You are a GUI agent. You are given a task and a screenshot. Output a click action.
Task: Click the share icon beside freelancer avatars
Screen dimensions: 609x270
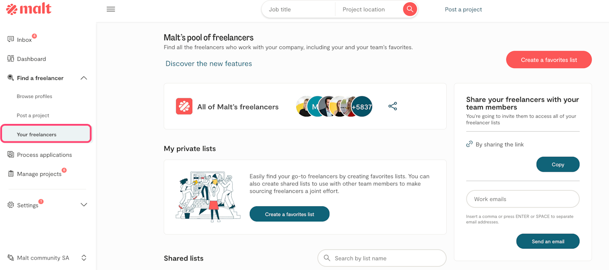click(x=393, y=106)
